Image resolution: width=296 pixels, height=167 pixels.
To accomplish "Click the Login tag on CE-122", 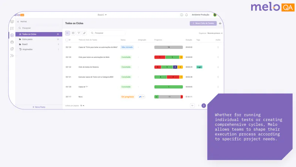I will 199,67.
